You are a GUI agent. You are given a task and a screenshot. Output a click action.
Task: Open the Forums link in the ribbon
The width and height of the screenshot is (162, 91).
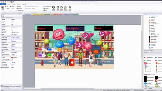pyautogui.click(x=46, y=8)
